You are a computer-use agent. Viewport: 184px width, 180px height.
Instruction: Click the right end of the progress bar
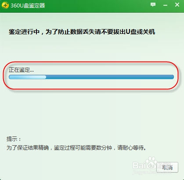(173, 77)
